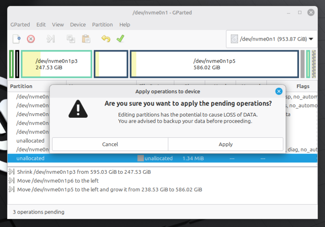Select the nvme0n1p3 partition graphic block
325x227 pixels.
tap(56, 64)
